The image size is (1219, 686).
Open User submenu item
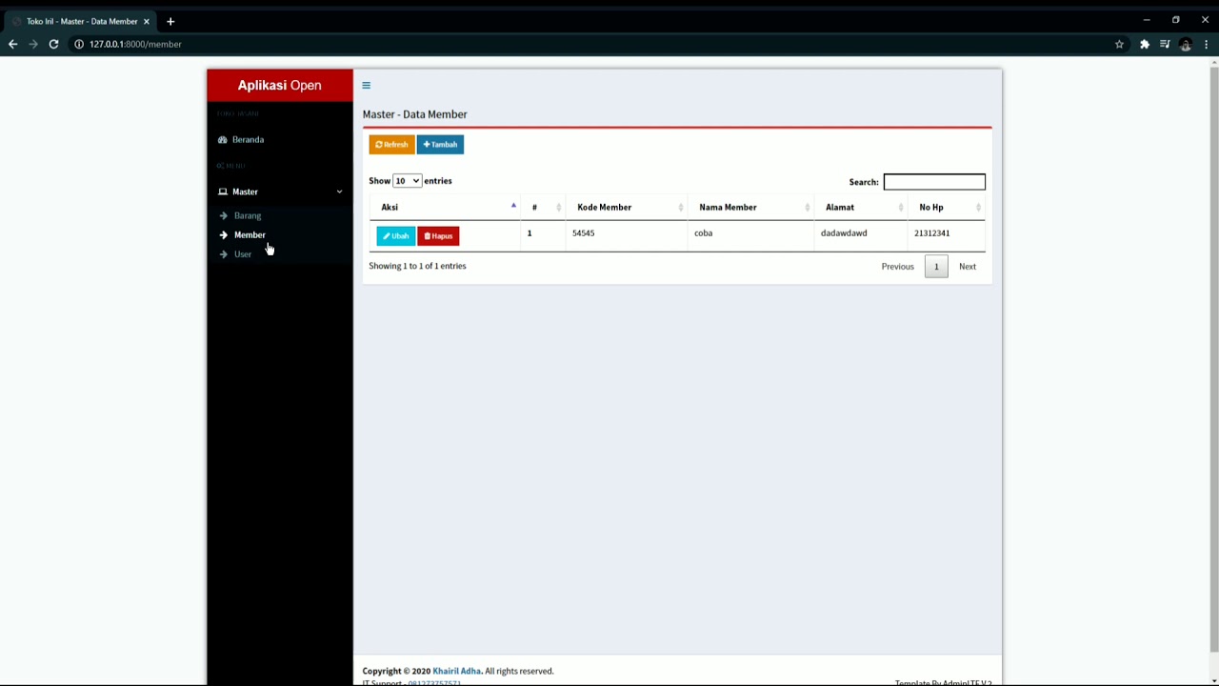280,254
